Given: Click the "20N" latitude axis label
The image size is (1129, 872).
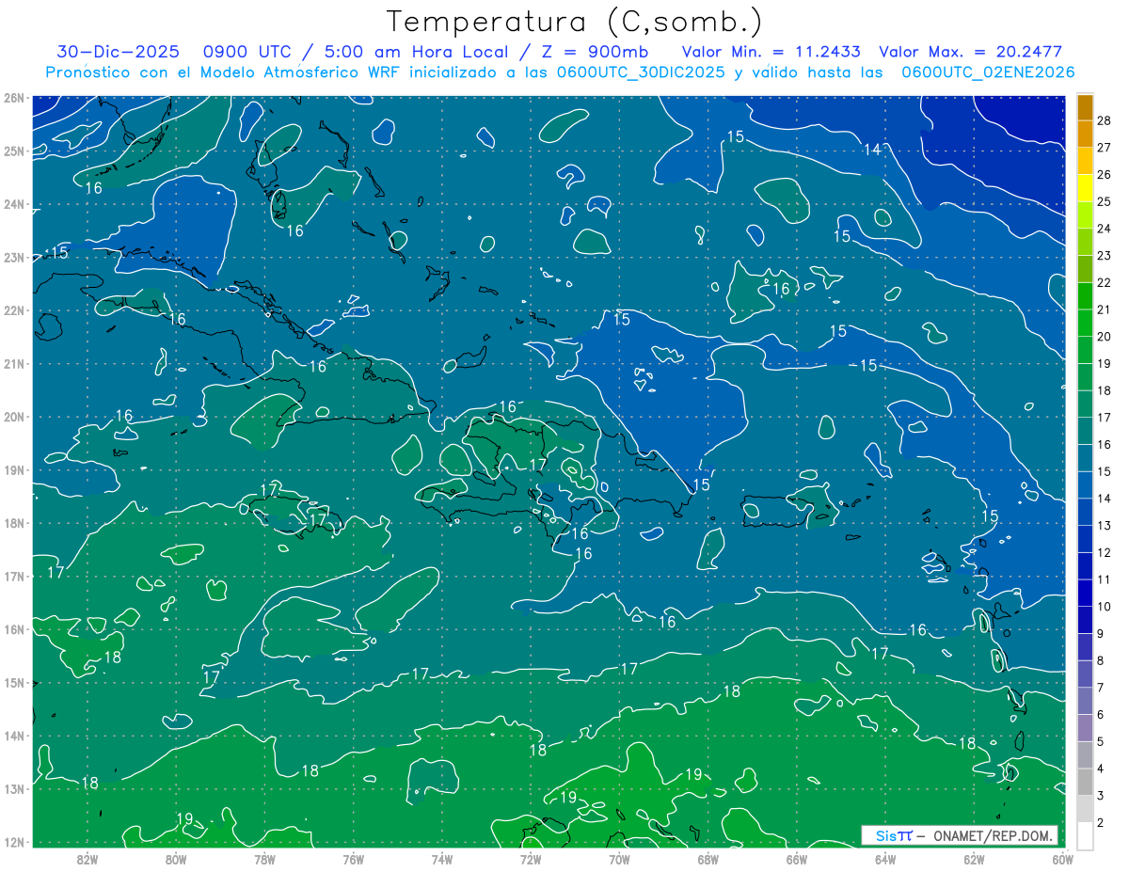Looking at the screenshot, I should (14, 417).
